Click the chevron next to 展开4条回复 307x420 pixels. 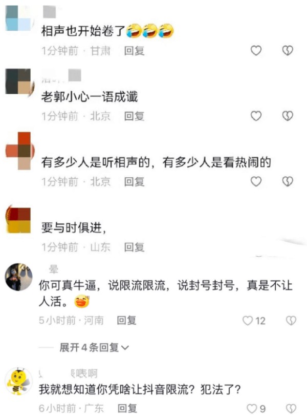pyautogui.click(x=125, y=348)
